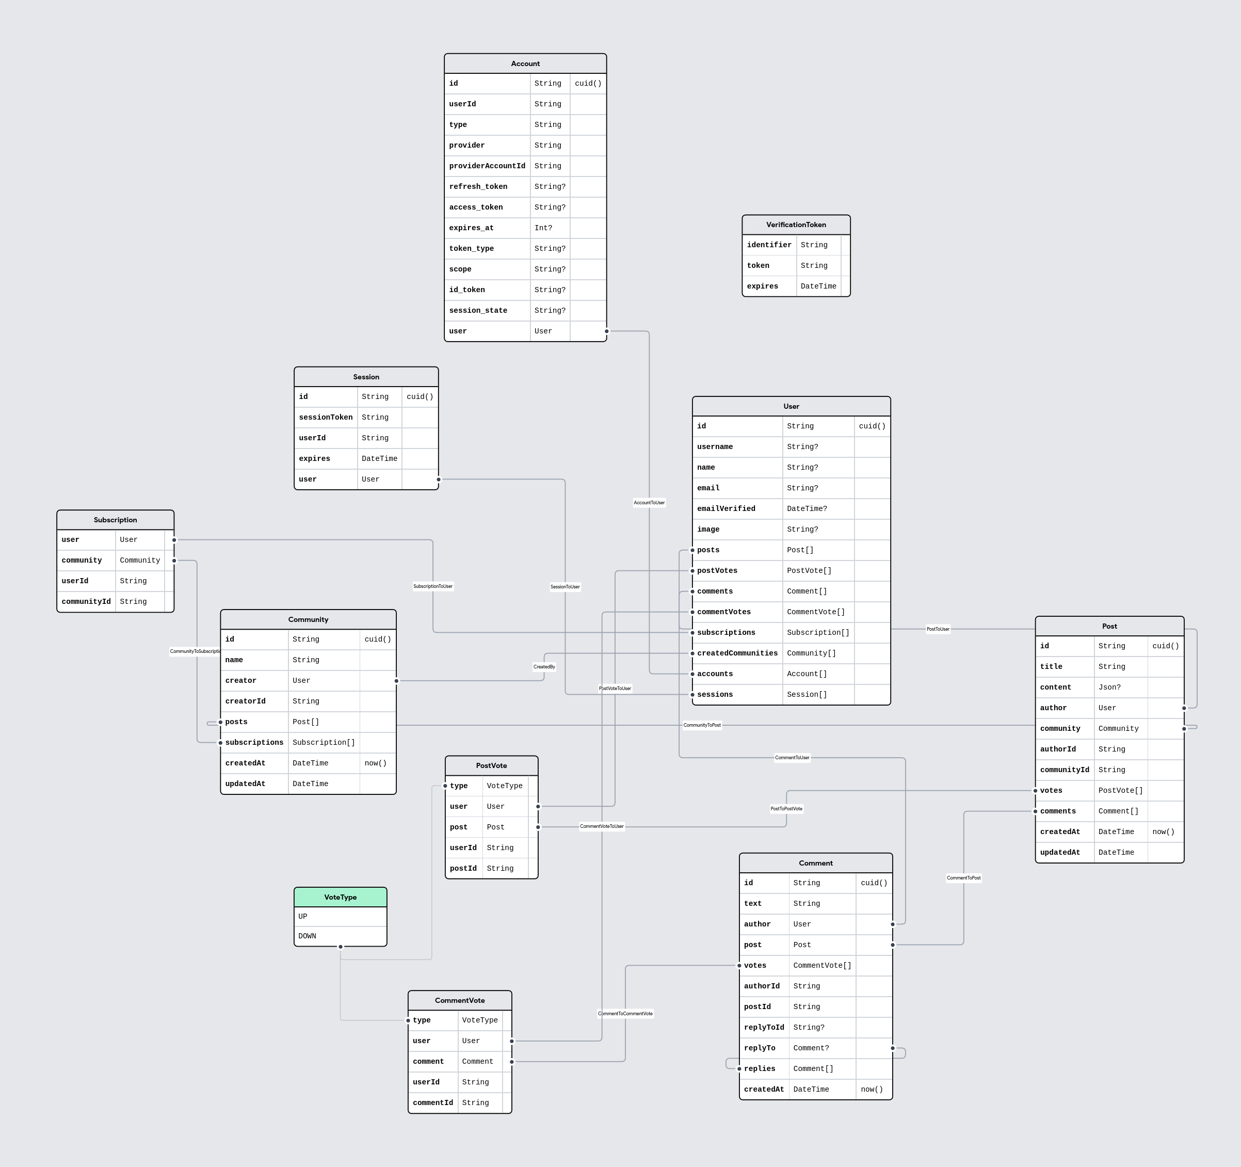Click the CreatedBy relation label
This screenshot has width=1241, height=1167.
[x=544, y=667]
